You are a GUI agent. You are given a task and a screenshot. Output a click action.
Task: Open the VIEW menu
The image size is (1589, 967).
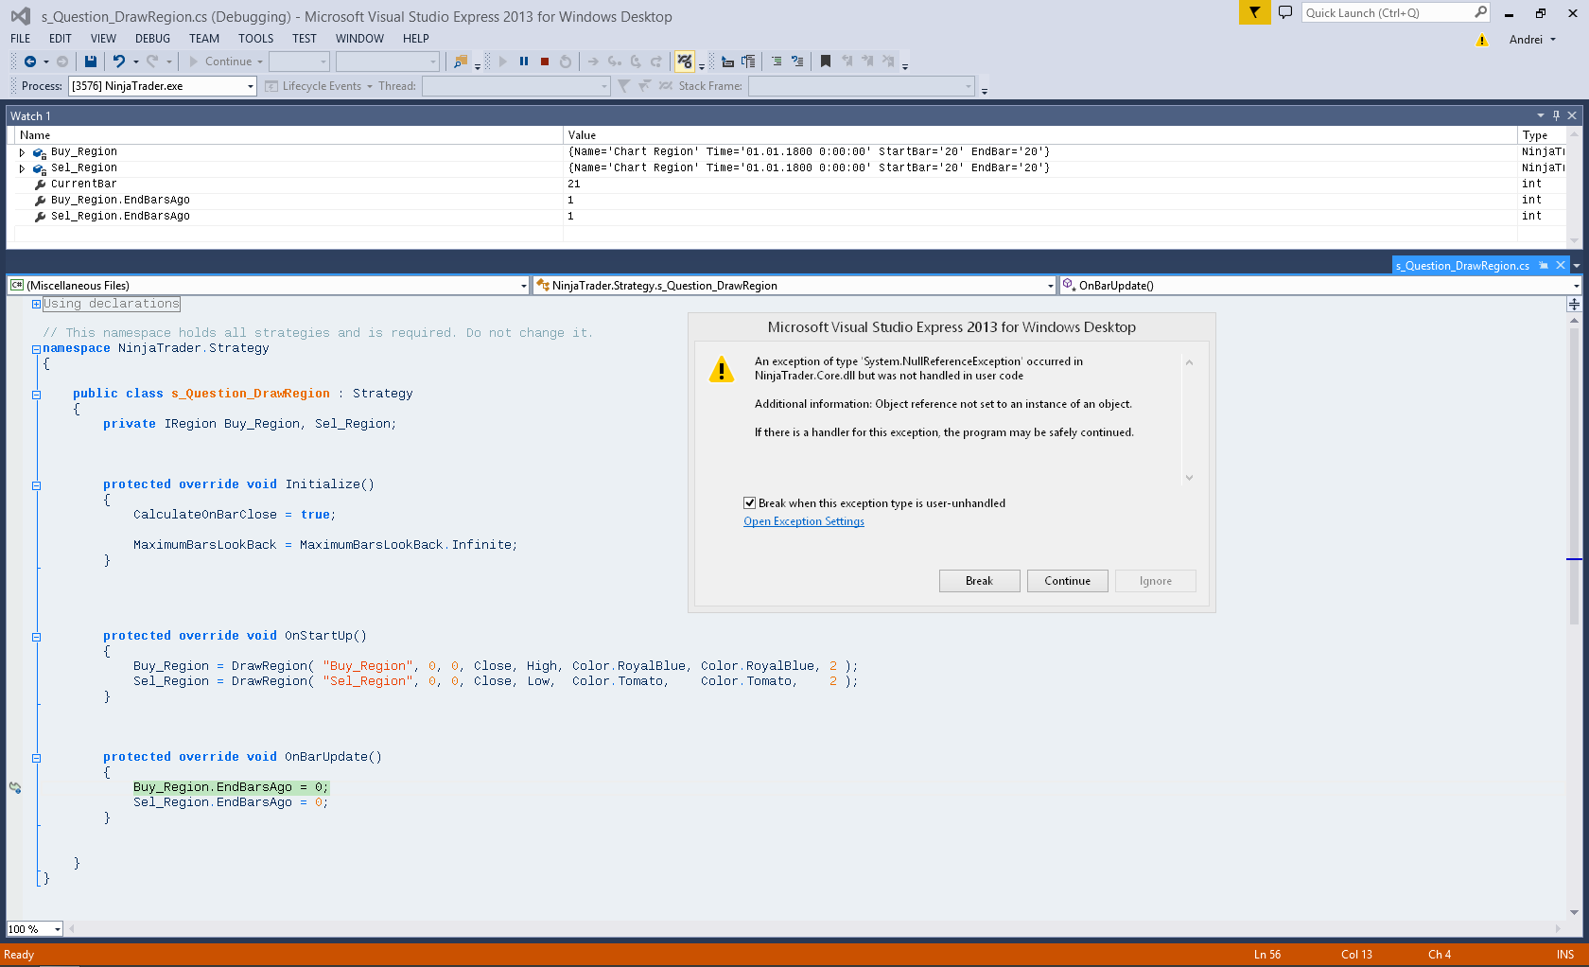103,39
